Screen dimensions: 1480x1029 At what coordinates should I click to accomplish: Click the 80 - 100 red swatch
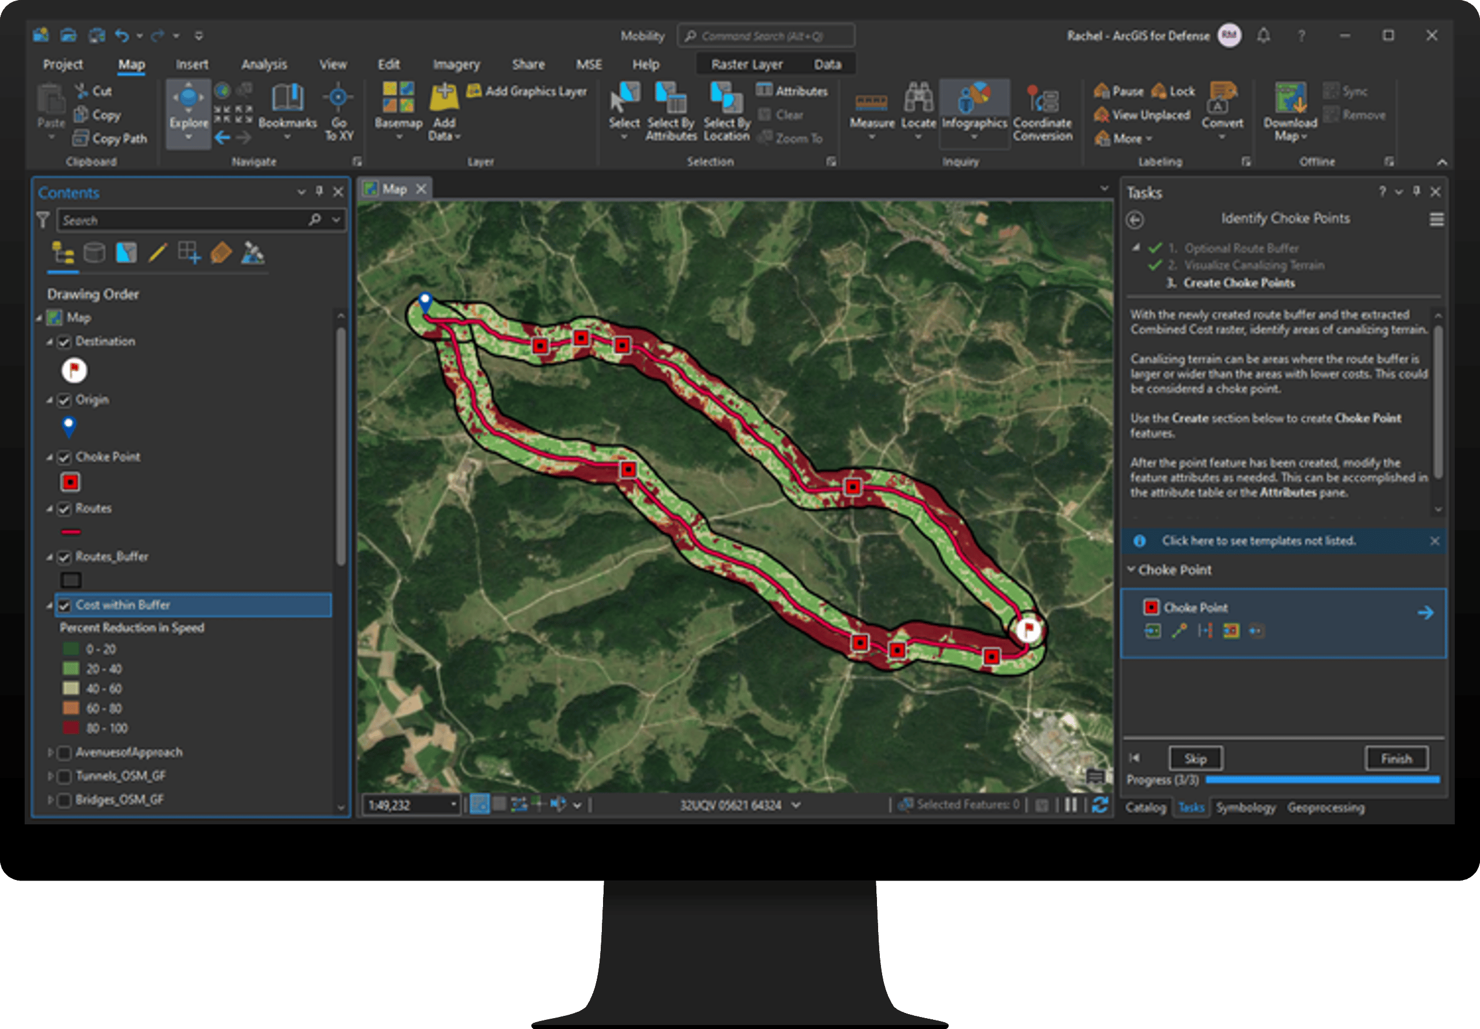tap(71, 729)
